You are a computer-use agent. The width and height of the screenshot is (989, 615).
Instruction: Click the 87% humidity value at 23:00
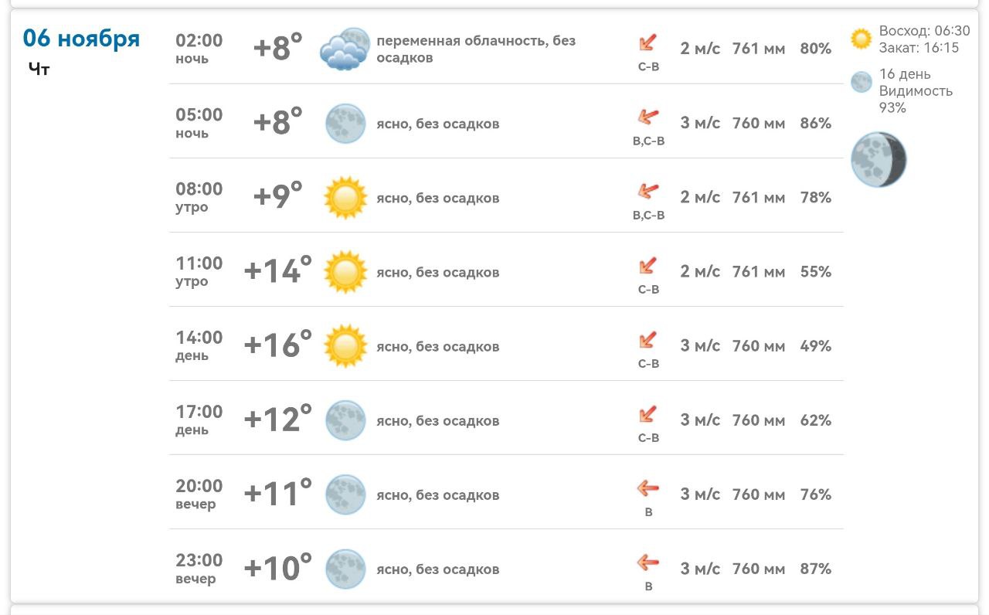(x=815, y=569)
